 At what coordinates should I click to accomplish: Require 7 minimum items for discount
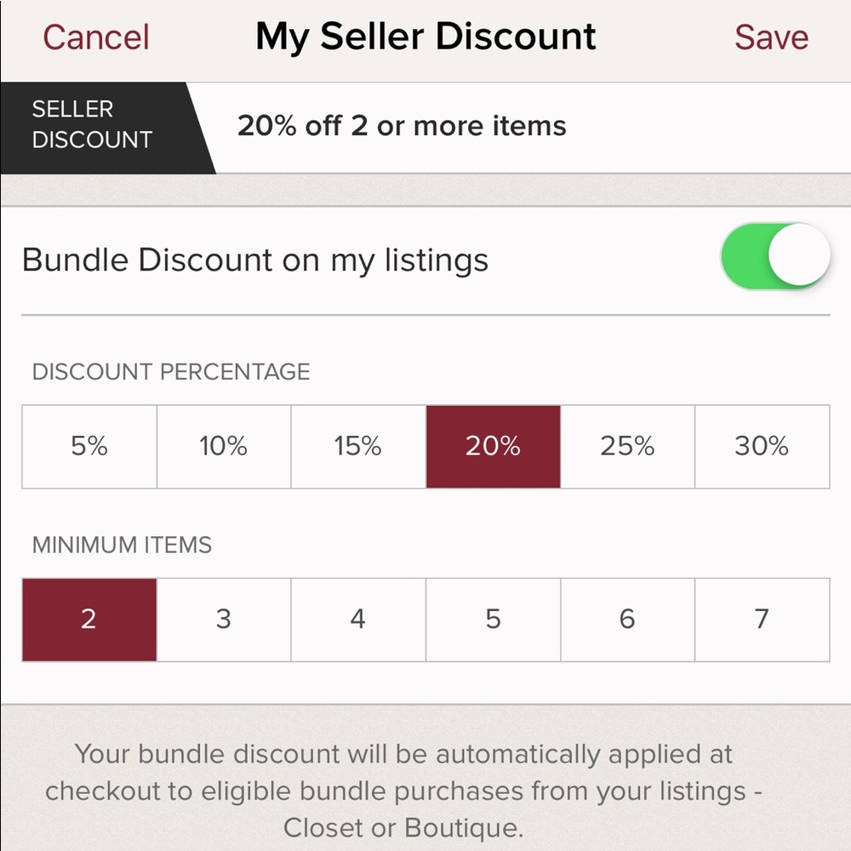tap(762, 619)
